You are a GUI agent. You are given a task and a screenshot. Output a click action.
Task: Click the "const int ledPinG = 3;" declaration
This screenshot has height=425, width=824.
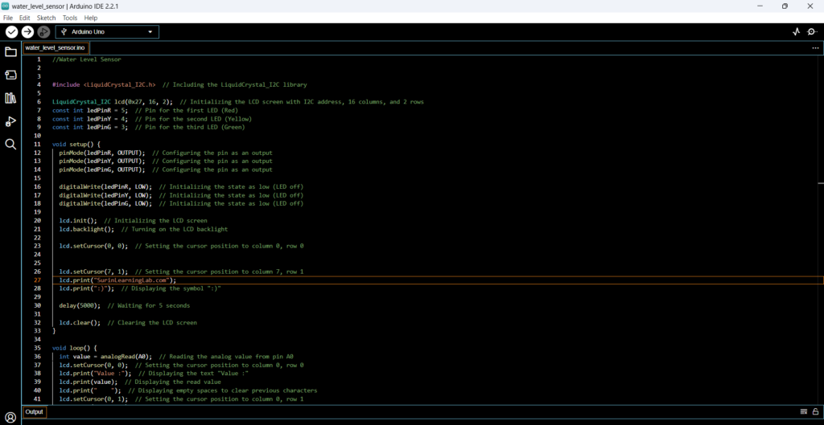point(90,127)
